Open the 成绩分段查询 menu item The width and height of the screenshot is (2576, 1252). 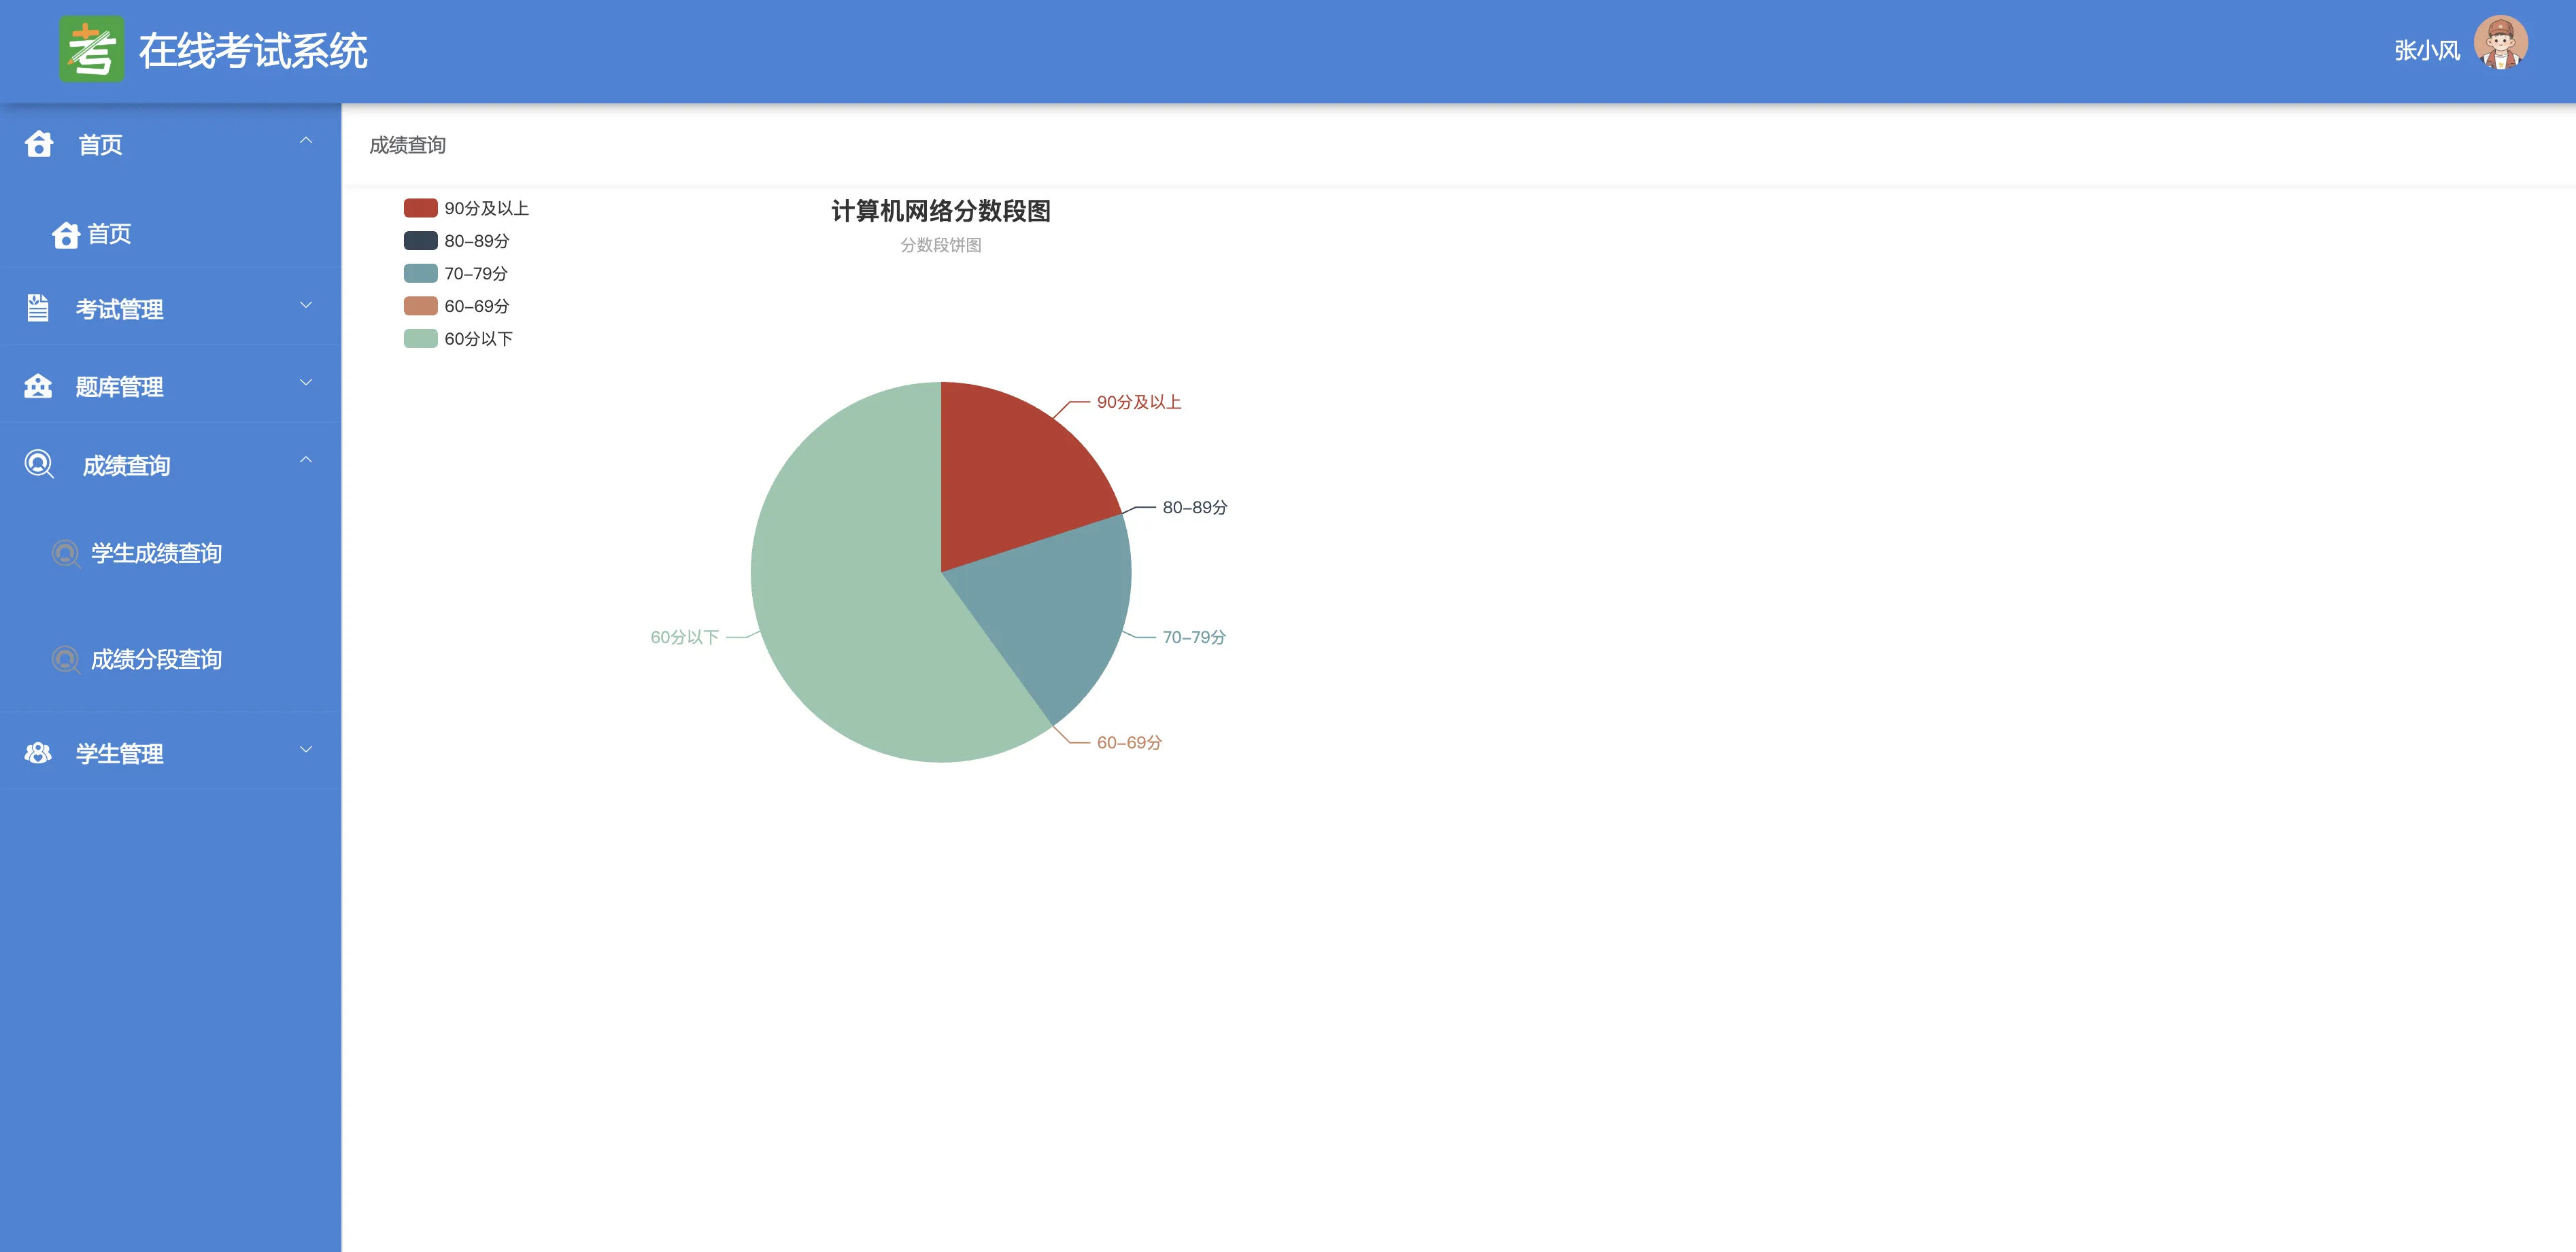point(156,659)
